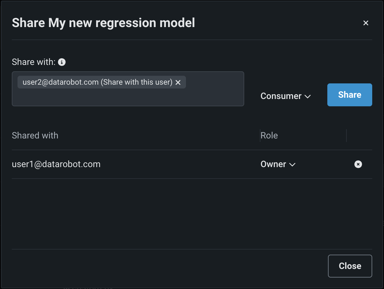Click the info icon beside Share with
384x289 pixels.
coord(62,62)
